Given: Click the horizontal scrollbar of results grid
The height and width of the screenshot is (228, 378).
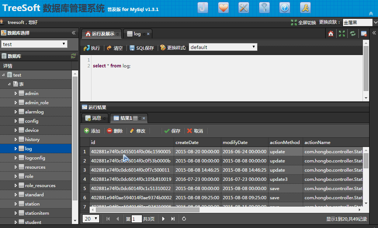Looking at the screenshot, I should (x=148, y=210).
